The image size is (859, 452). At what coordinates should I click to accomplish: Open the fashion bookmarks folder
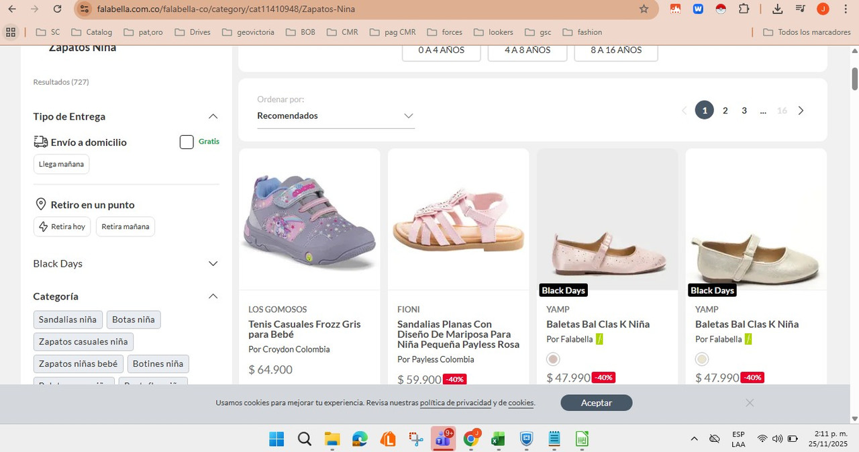[x=583, y=32]
